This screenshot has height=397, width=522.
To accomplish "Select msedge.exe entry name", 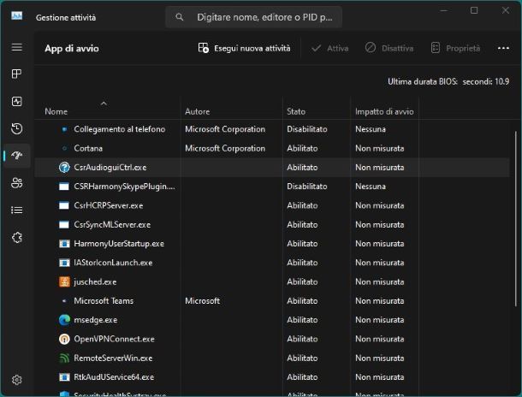I will pyautogui.click(x=96, y=320).
